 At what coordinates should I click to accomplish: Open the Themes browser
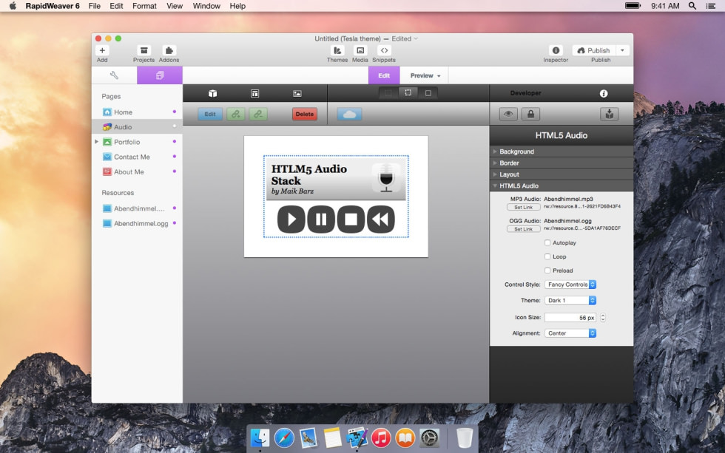pos(337,51)
